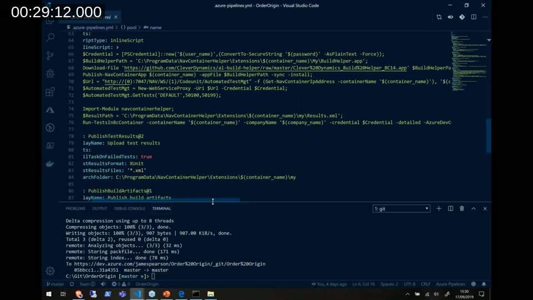Viewport: 533px width, 300px height.
Task: Add a new terminal with plus icon
Action: (439, 208)
